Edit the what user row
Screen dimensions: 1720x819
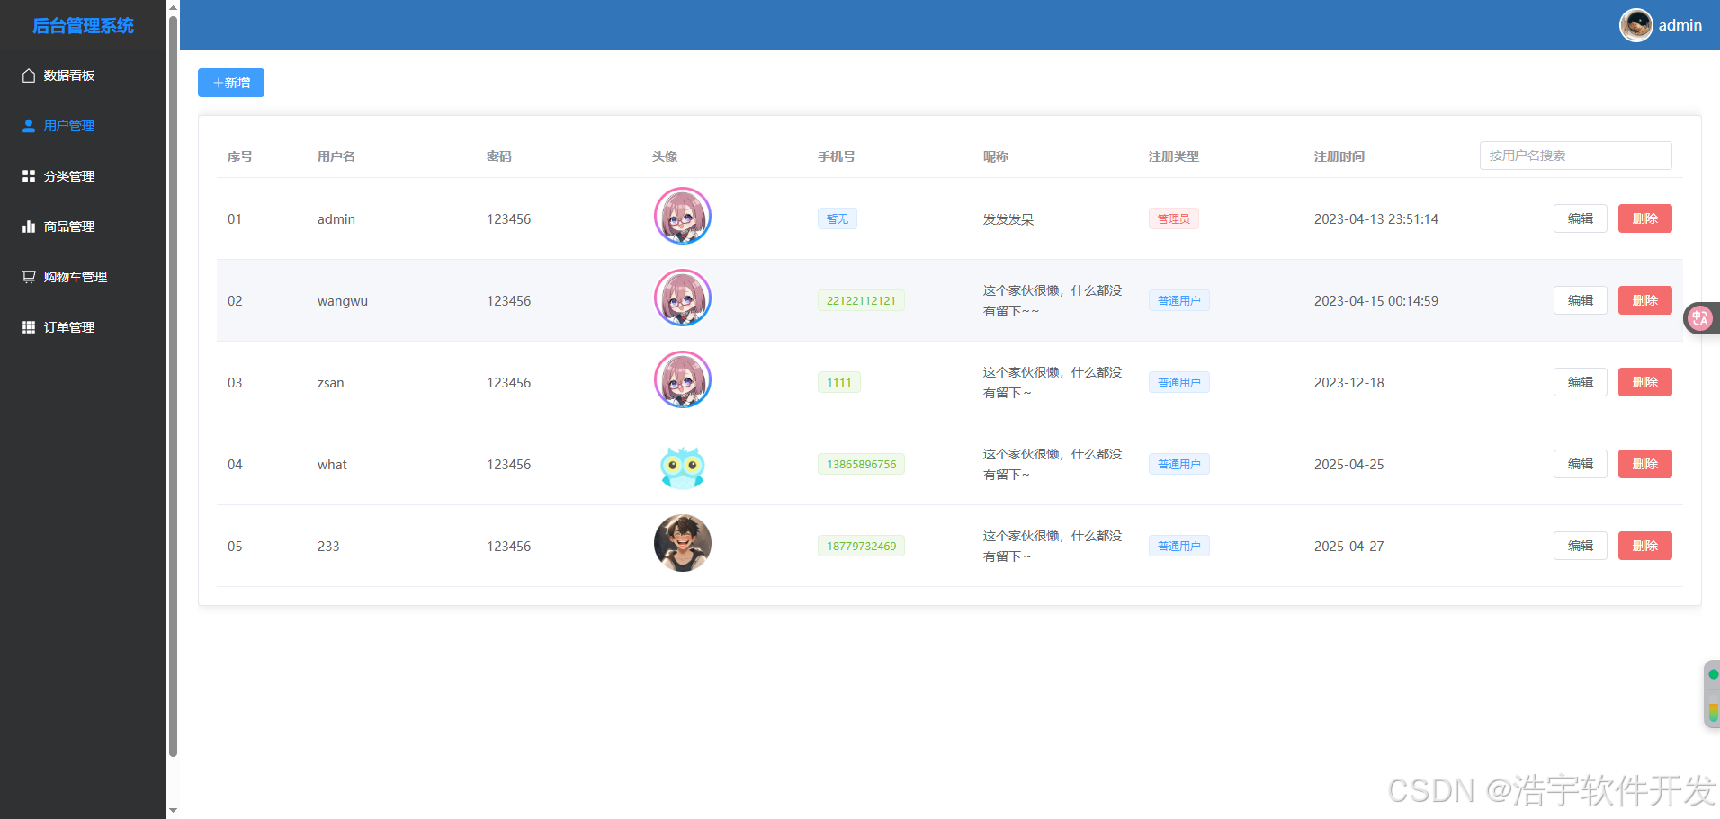click(x=1581, y=464)
